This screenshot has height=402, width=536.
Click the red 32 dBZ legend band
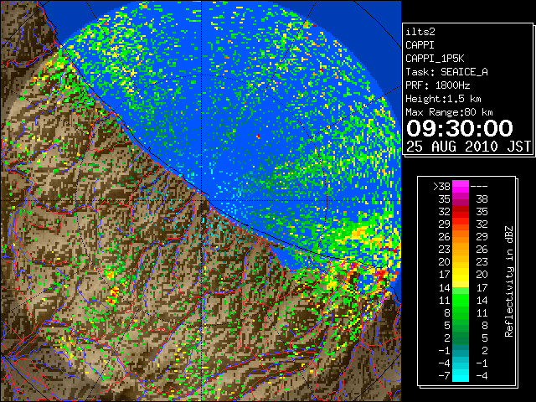pos(461,212)
